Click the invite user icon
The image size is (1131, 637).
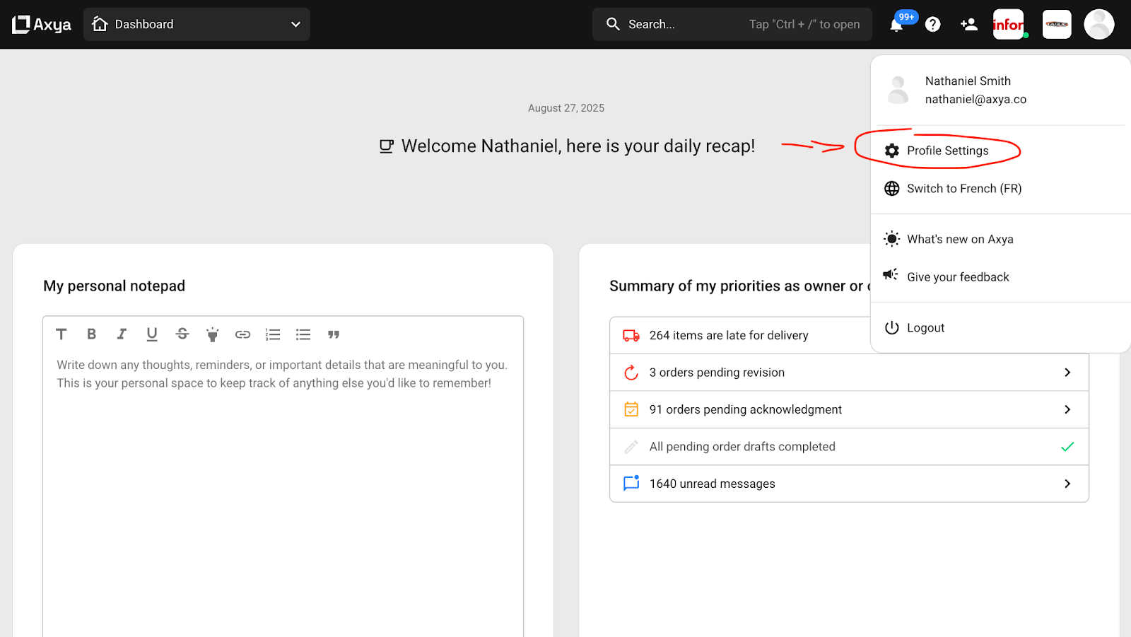[x=968, y=25]
